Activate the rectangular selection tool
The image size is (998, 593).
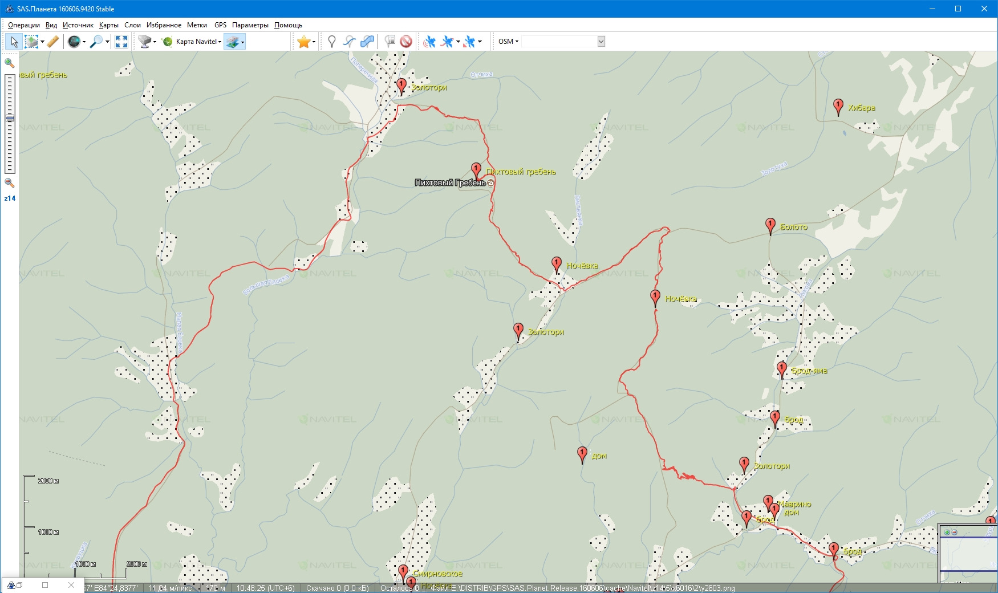pos(31,42)
